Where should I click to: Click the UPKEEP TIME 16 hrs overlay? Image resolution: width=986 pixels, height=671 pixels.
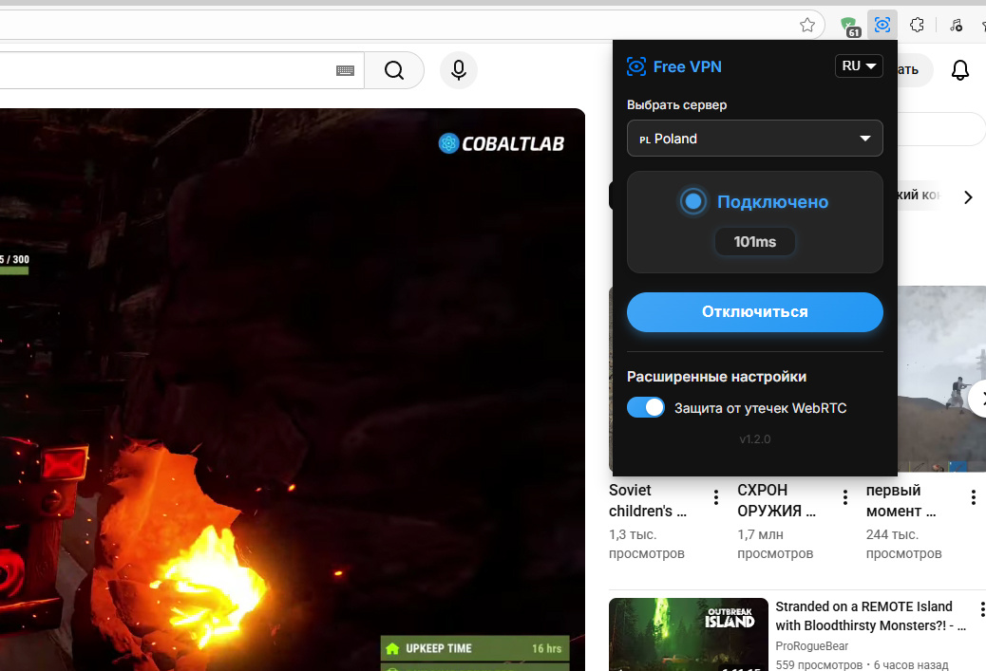tap(475, 648)
